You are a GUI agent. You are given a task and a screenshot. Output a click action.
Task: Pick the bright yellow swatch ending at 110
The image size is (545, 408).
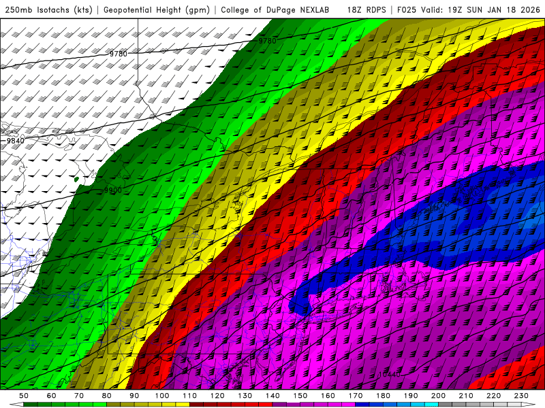pyautogui.click(x=183, y=405)
